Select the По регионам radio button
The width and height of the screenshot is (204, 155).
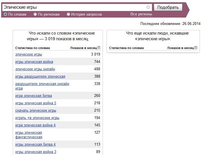(35, 14)
